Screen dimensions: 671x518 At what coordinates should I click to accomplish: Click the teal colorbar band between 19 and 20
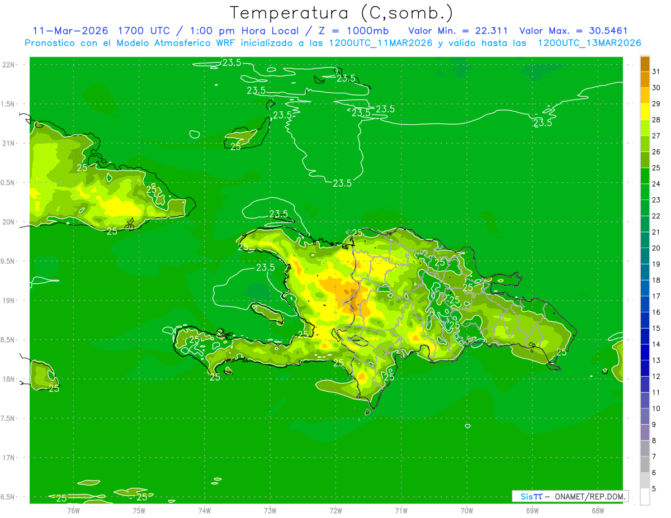[645, 256]
